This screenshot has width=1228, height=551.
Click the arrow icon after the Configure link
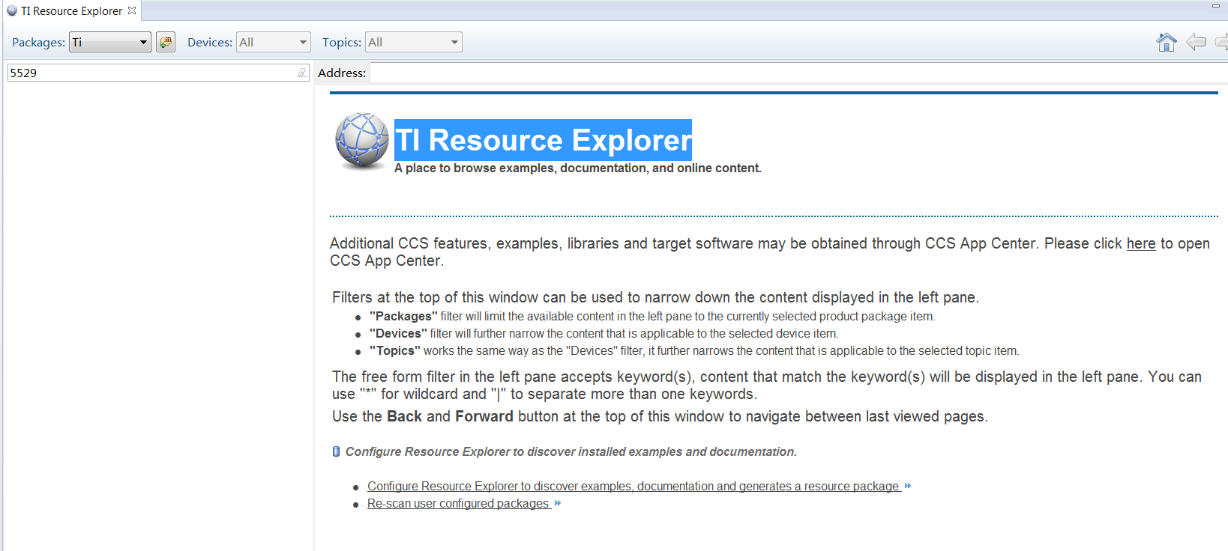click(908, 486)
